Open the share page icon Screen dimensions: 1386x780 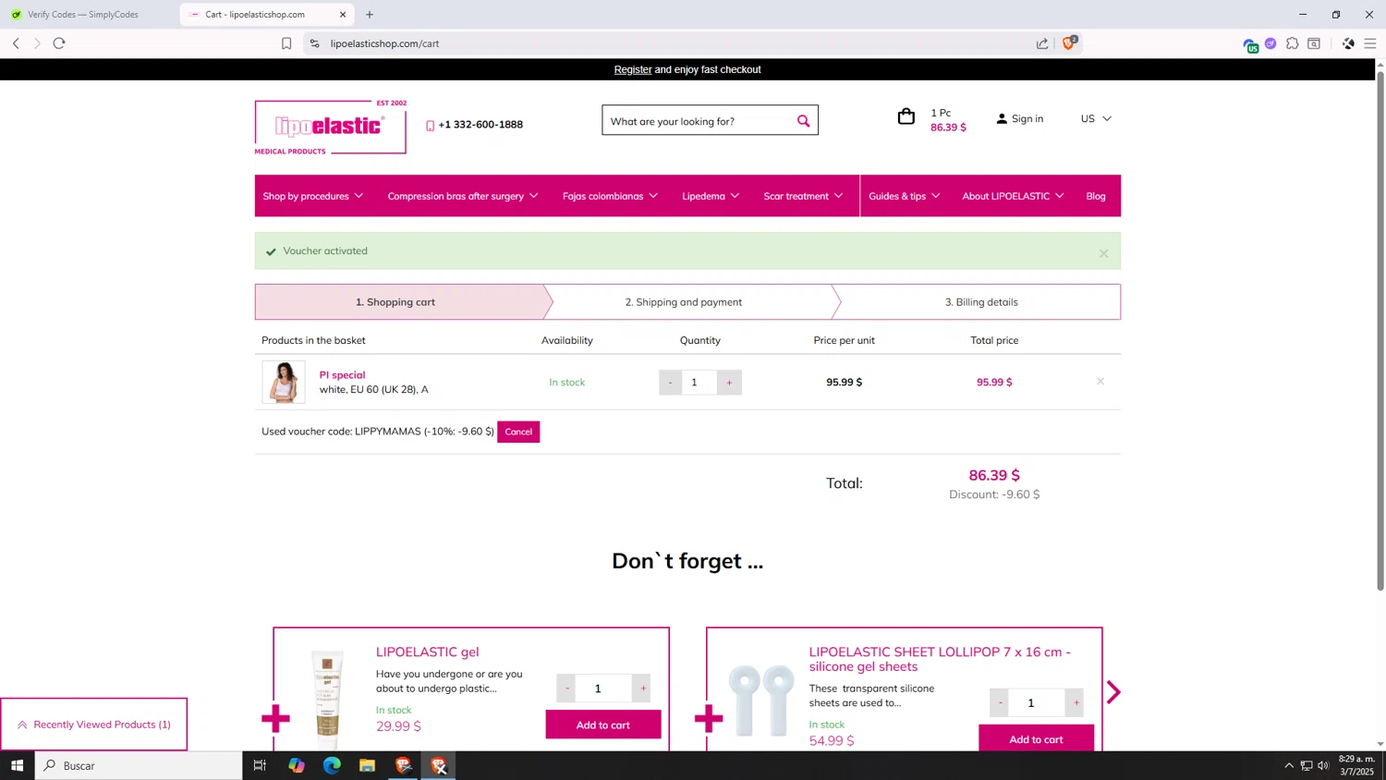coord(1042,43)
